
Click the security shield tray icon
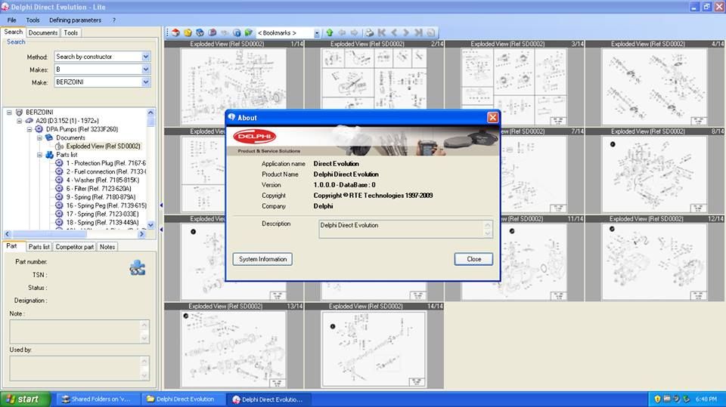[657, 399]
